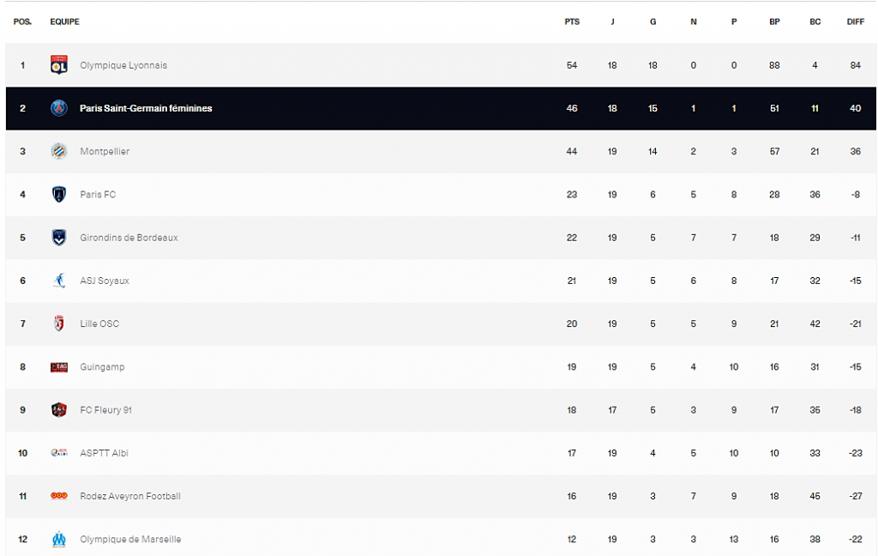Open the Montpellier team name link
This screenshot has width=878, height=556.
[x=104, y=151]
